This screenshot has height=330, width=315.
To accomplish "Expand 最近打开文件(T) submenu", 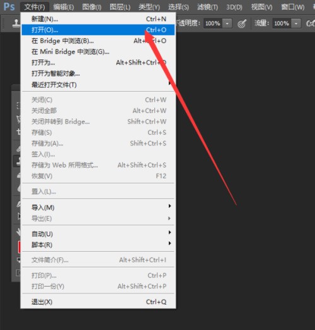I will click(x=98, y=85).
